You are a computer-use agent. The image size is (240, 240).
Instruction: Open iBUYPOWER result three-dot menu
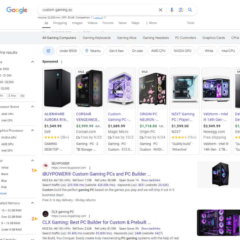coord(90,168)
